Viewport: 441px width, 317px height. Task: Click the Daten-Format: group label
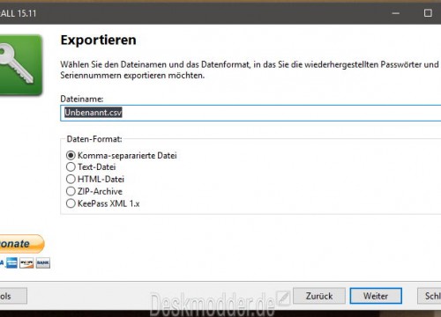coord(94,139)
